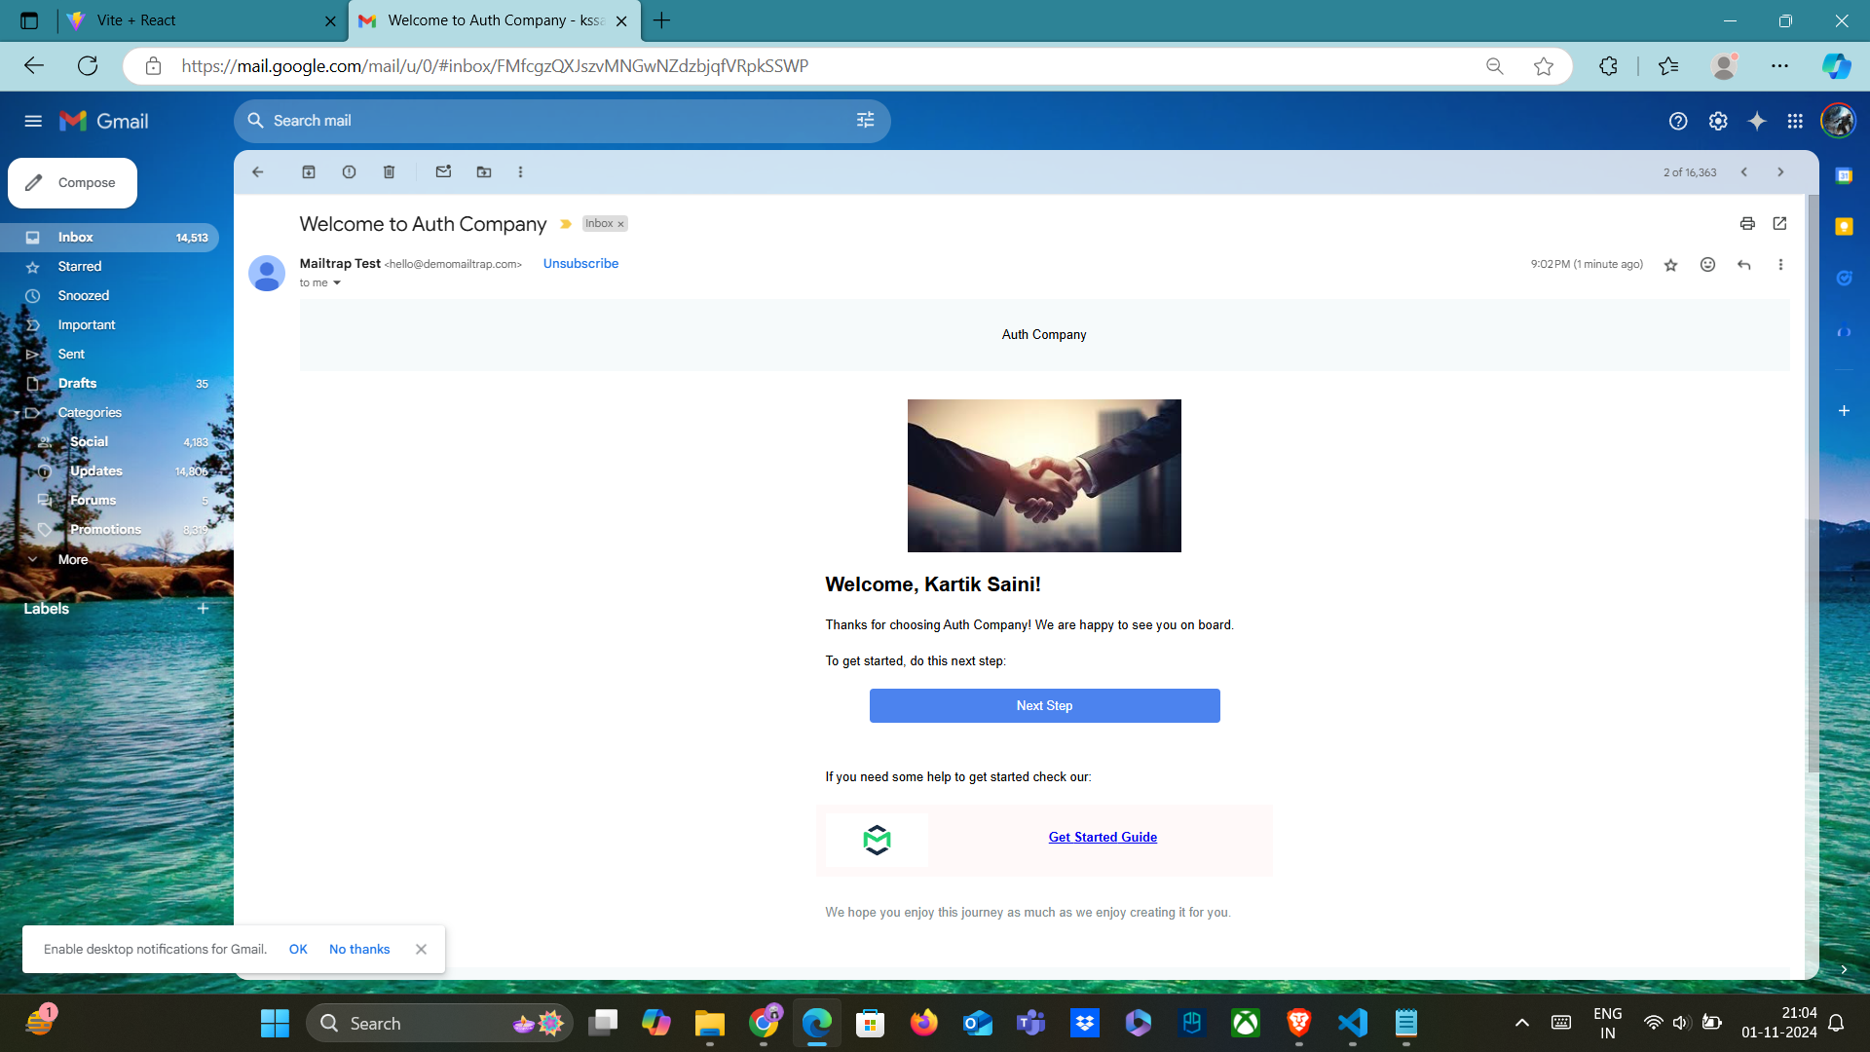Open toolbar More options menu
1870x1052 pixels.
pyautogui.click(x=520, y=172)
